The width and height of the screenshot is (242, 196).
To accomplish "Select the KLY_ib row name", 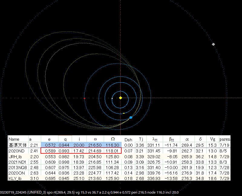I will pyautogui.click(x=15, y=179).
